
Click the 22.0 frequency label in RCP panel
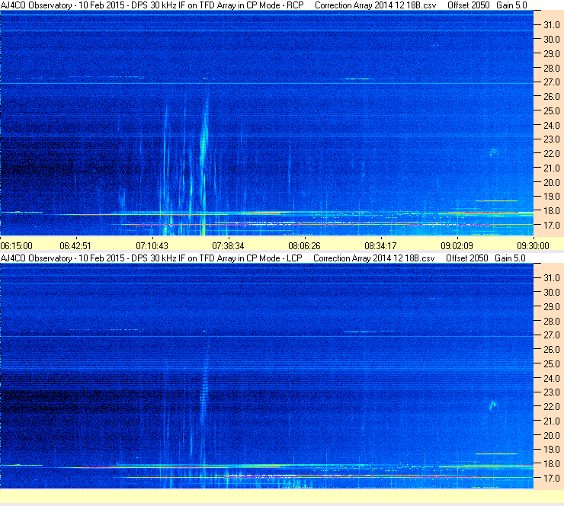[x=552, y=154]
